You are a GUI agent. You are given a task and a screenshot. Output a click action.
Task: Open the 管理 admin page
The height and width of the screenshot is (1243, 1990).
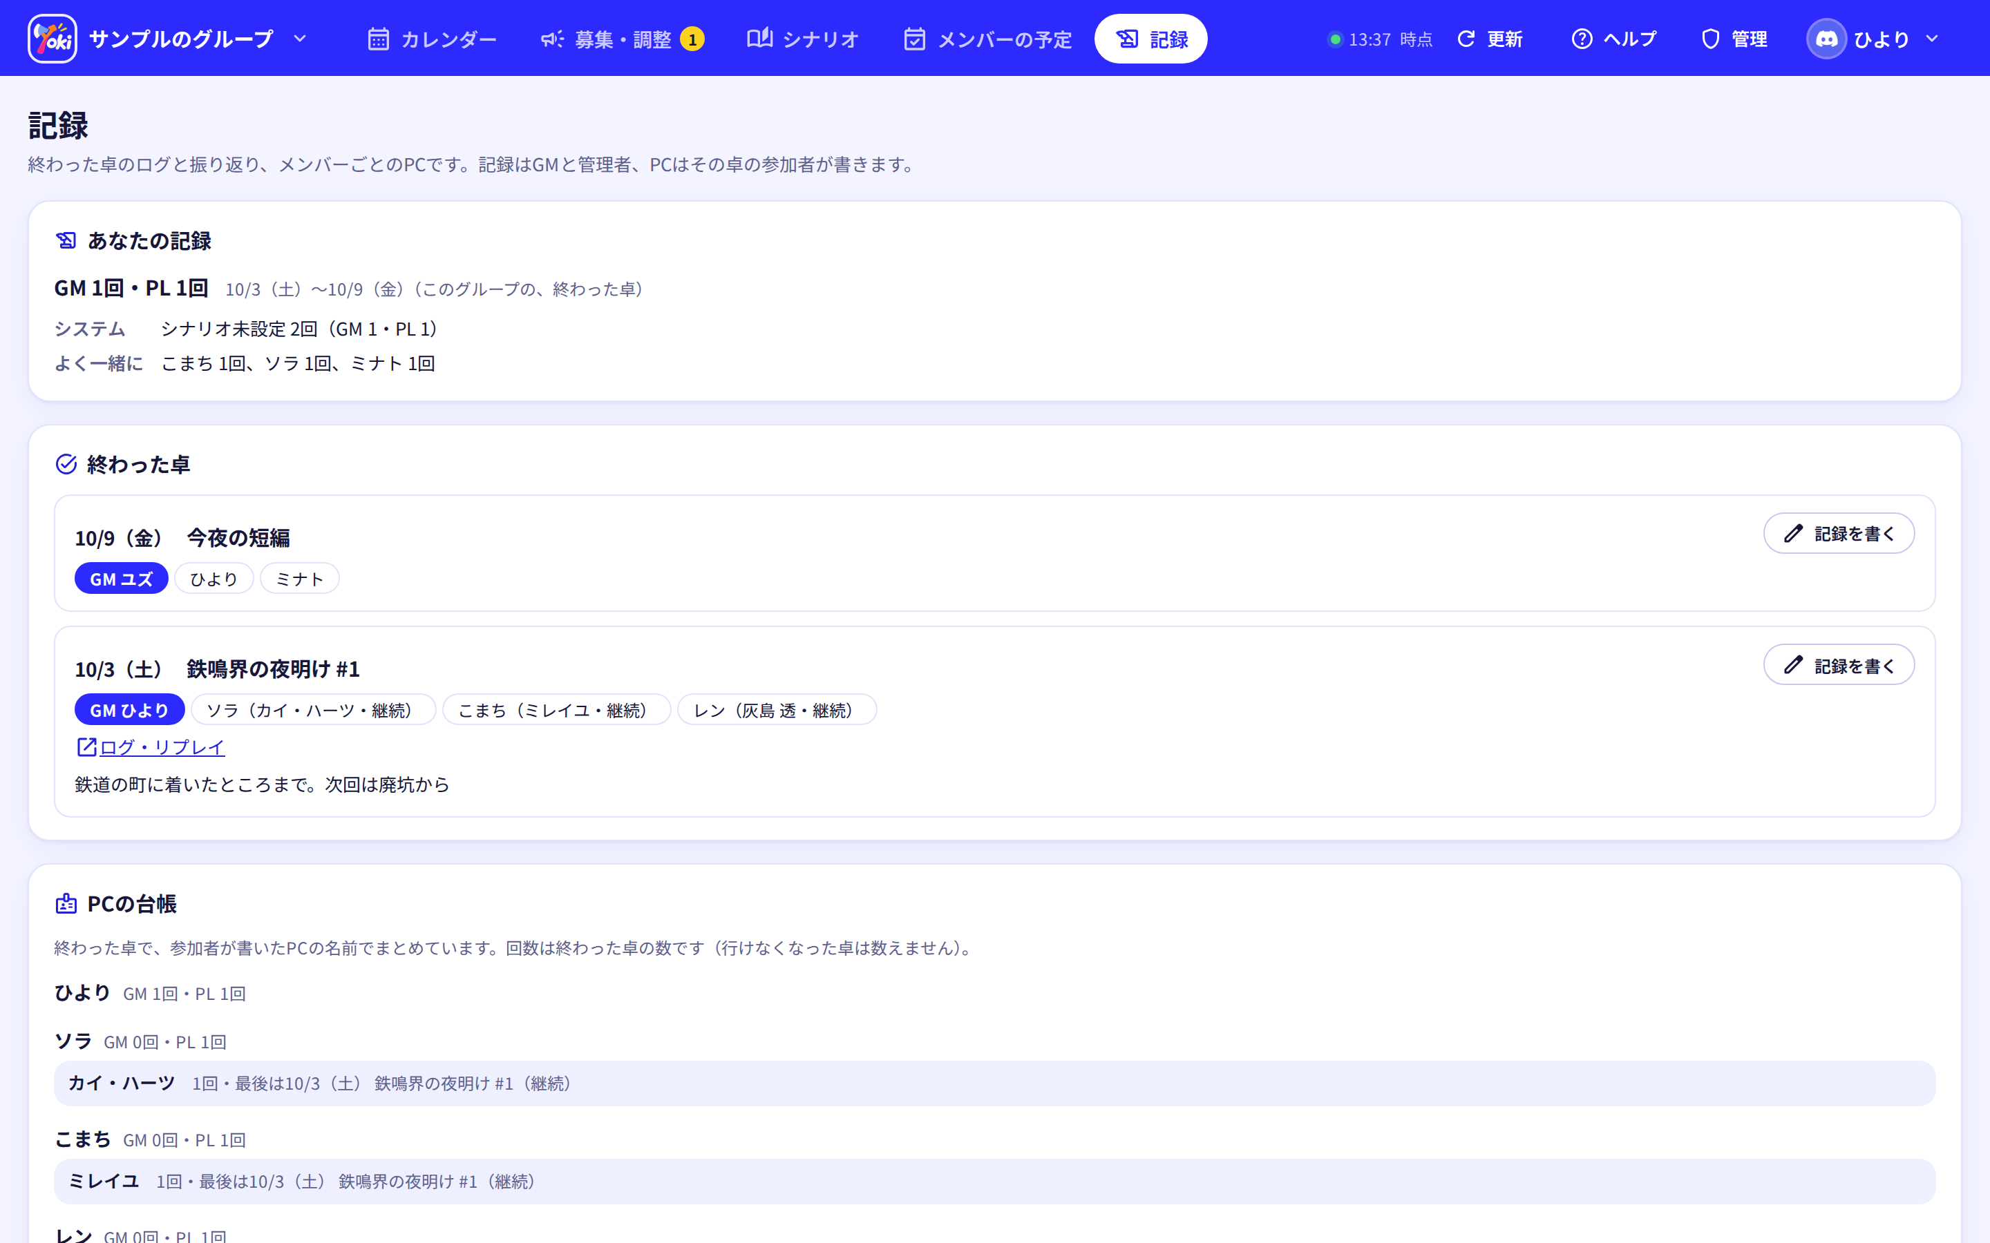click(x=1734, y=39)
